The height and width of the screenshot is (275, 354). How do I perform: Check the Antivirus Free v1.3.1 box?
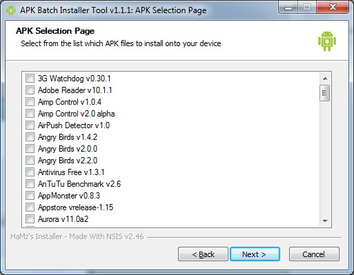(30, 172)
